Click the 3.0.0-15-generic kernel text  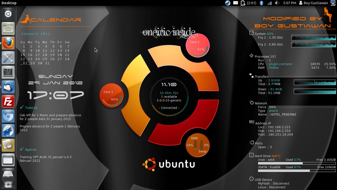pos(169,100)
